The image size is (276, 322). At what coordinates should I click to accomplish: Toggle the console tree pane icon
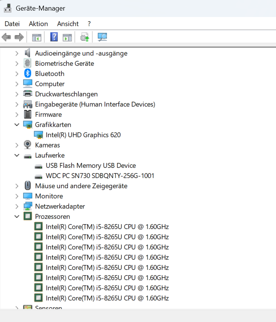tap(37, 37)
